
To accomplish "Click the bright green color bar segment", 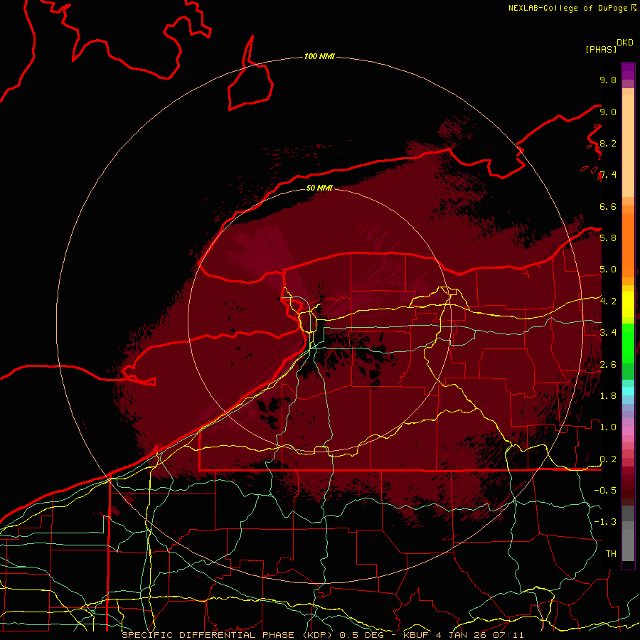I will [628, 343].
